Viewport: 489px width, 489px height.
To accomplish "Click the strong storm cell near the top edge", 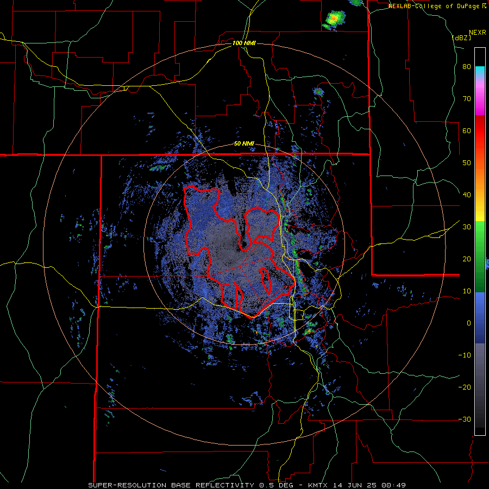I will click(x=334, y=20).
